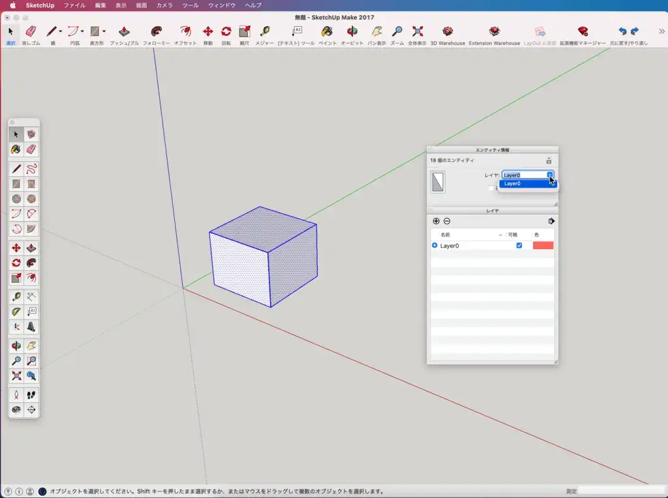This screenshot has width=668, height=498.
Task: Open the ウィンドウ menu
Action: pyautogui.click(x=222, y=5)
